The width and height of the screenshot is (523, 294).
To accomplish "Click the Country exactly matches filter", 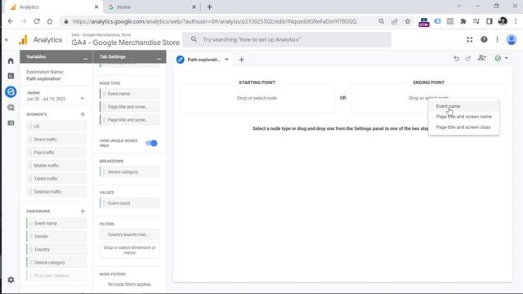I will 130,234.
